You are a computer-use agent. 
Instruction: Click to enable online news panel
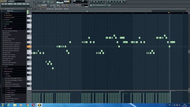coord(100,6)
